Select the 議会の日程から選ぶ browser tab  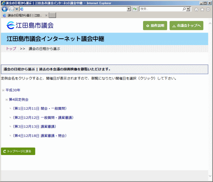coord(24,16)
